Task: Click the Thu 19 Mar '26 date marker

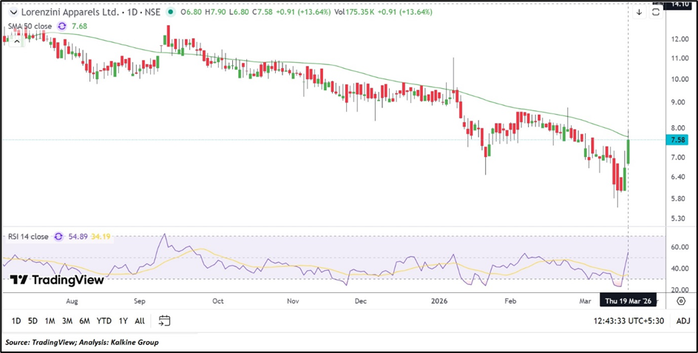Action: click(x=628, y=301)
